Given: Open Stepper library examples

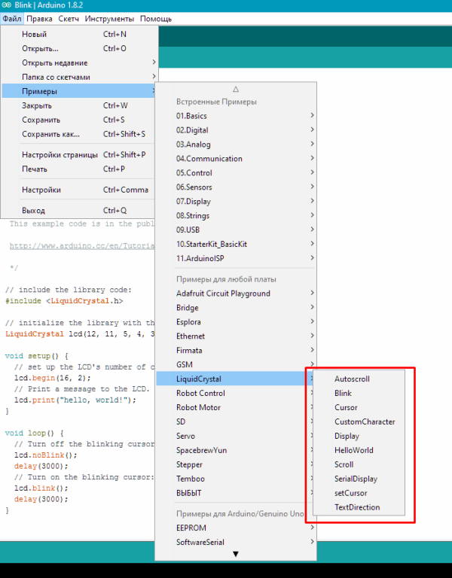Looking at the screenshot, I should point(236,464).
